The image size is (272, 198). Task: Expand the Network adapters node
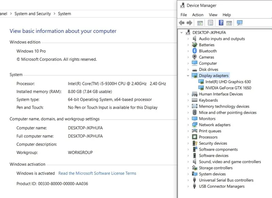pyautogui.click(x=188, y=125)
